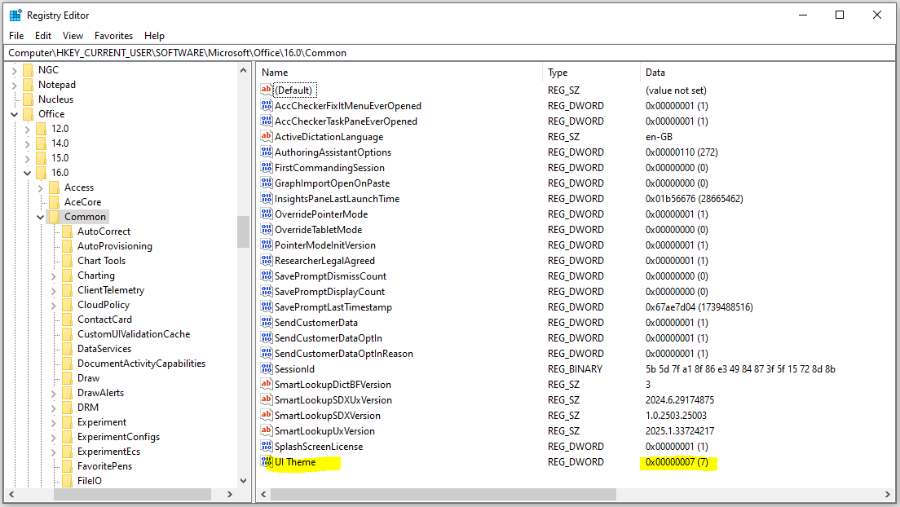Collapse the Office key
Screen dimensions: 900x507
point(15,114)
